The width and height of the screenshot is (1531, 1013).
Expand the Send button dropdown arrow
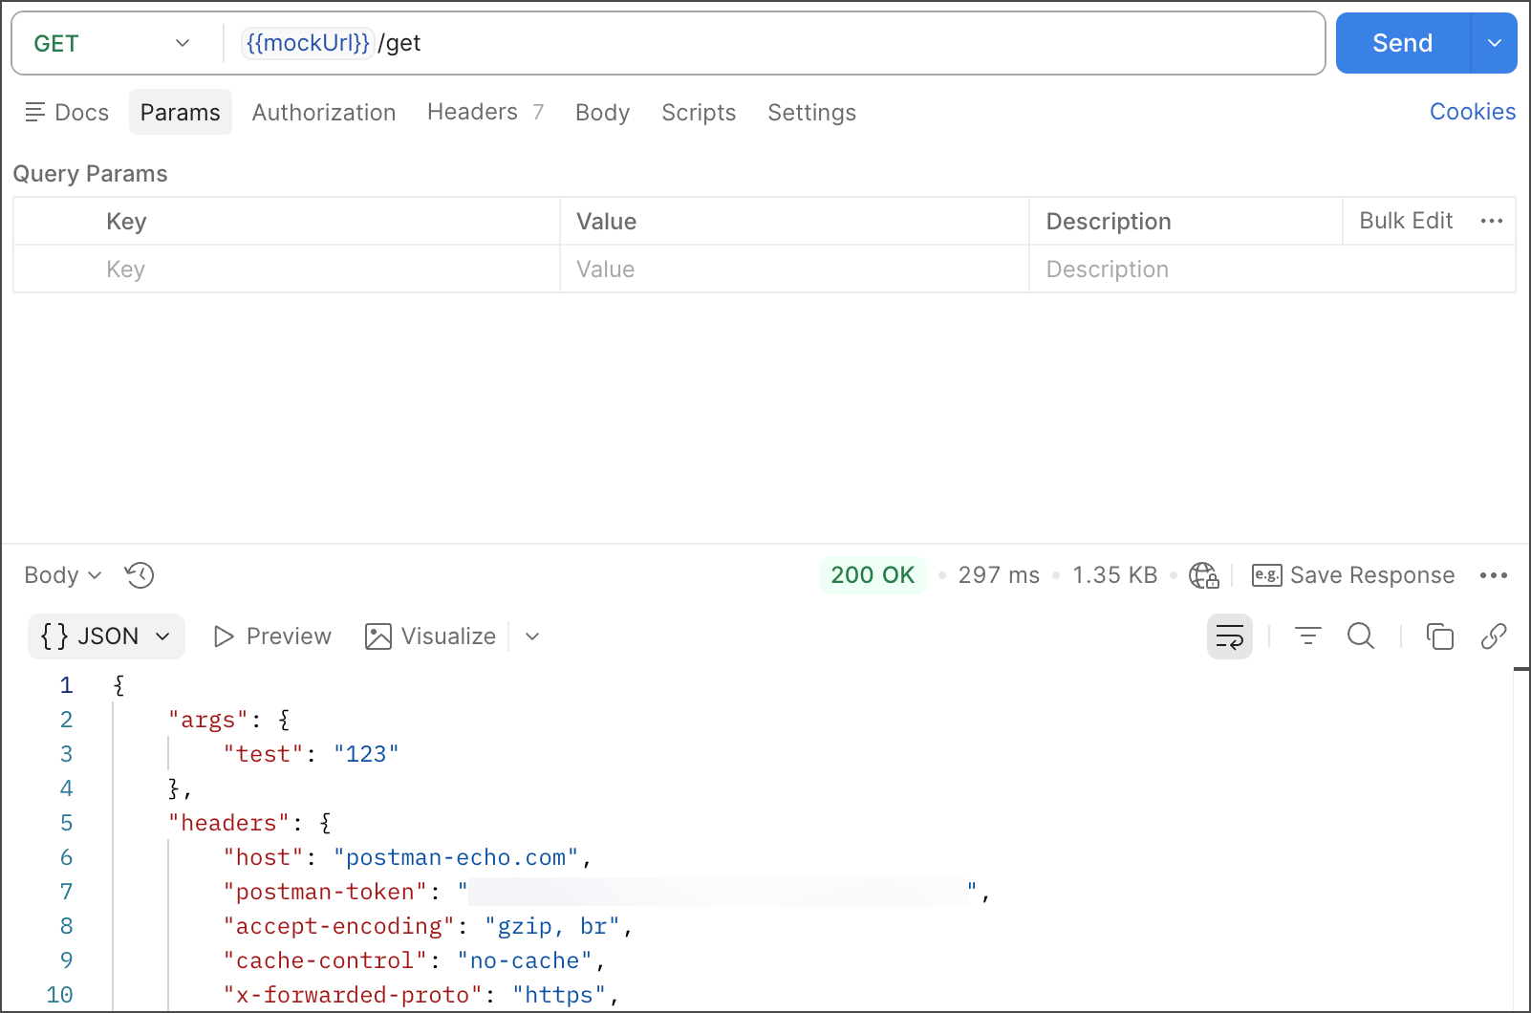click(1494, 44)
